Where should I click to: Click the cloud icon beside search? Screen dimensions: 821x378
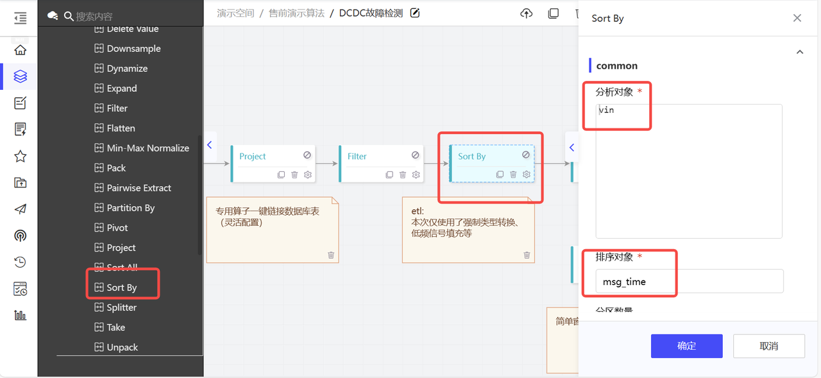pos(53,16)
